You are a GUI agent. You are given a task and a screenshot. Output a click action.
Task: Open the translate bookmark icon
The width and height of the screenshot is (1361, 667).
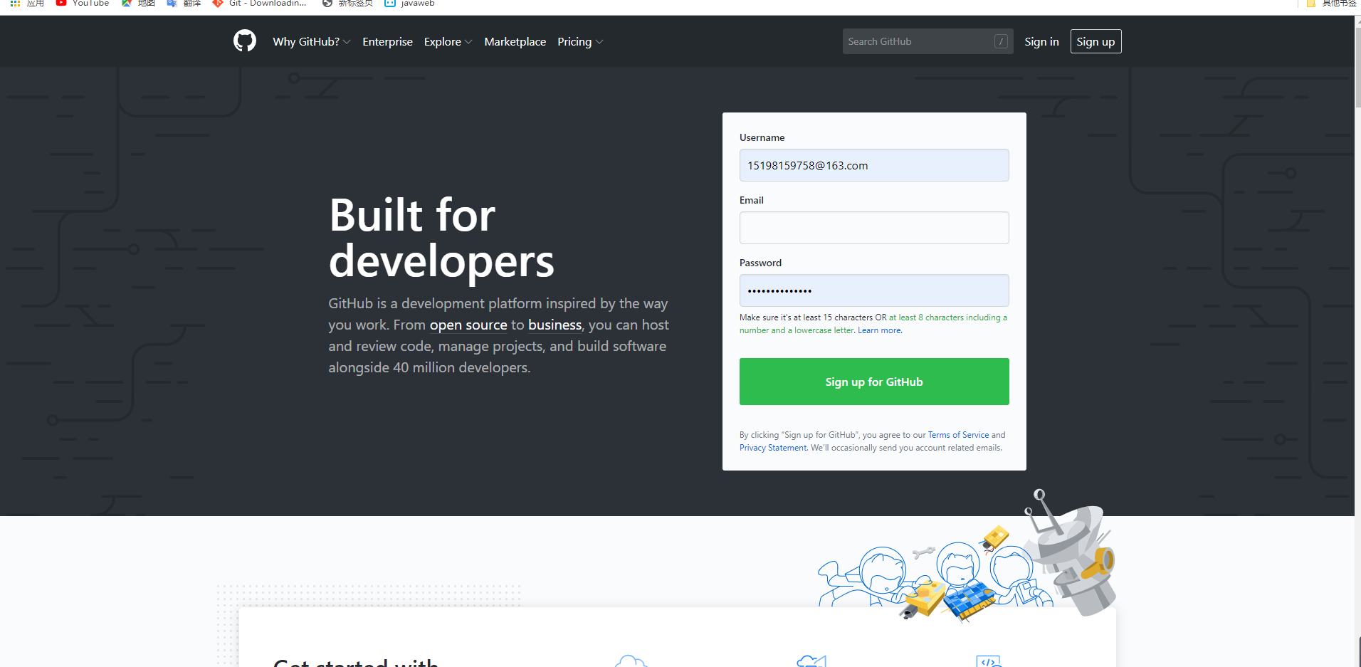[x=172, y=4]
